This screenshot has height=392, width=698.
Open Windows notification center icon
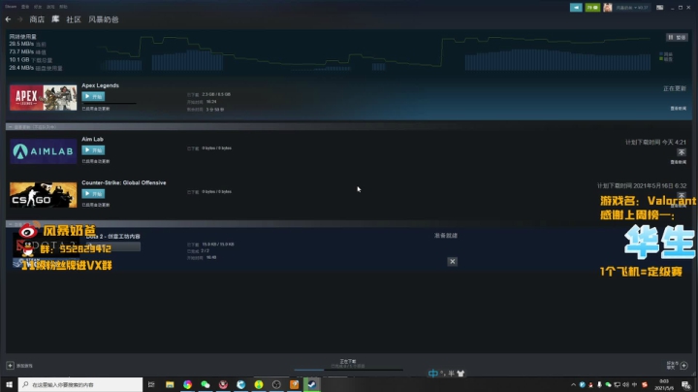[686, 384]
